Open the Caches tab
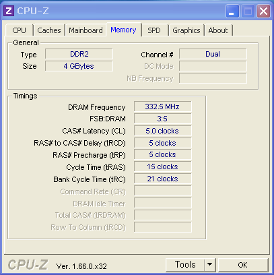274x275 pixels. click(49, 30)
